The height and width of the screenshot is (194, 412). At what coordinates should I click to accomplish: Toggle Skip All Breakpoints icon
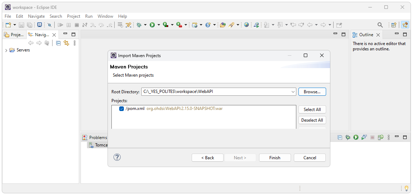(49, 25)
